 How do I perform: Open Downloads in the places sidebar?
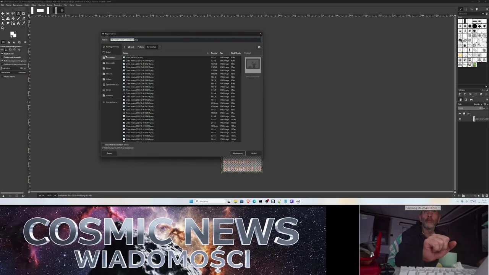[x=110, y=63]
